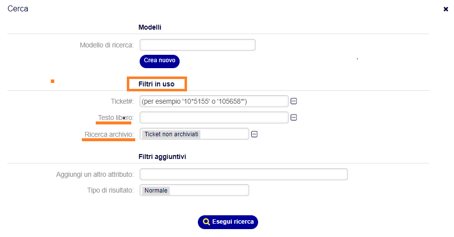This screenshot has width=454, height=237.
Task: Close the Cerca dialog with X
Action: pos(446,9)
